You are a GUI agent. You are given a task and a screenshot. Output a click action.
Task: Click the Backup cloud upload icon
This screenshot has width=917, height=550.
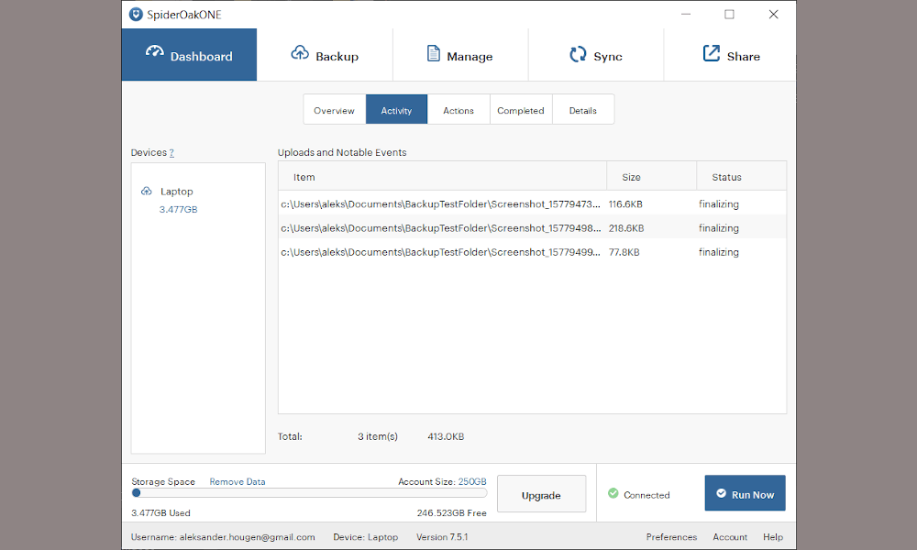pyautogui.click(x=300, y=52)
